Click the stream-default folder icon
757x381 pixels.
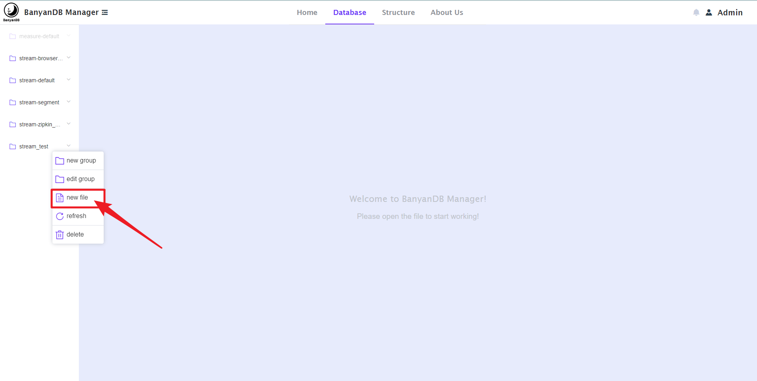(x=13, y=80)
